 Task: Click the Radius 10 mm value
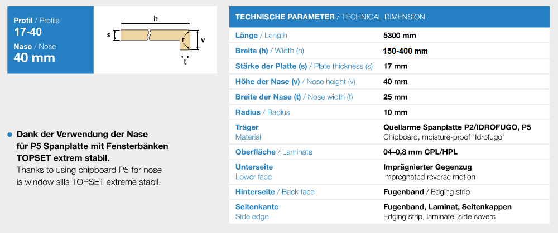[396, 112]
